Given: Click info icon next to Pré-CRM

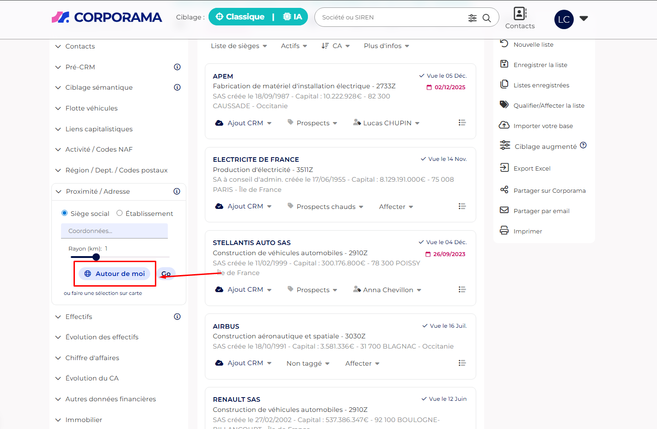Looking at the screenshot, I should [x=177, y=67].
